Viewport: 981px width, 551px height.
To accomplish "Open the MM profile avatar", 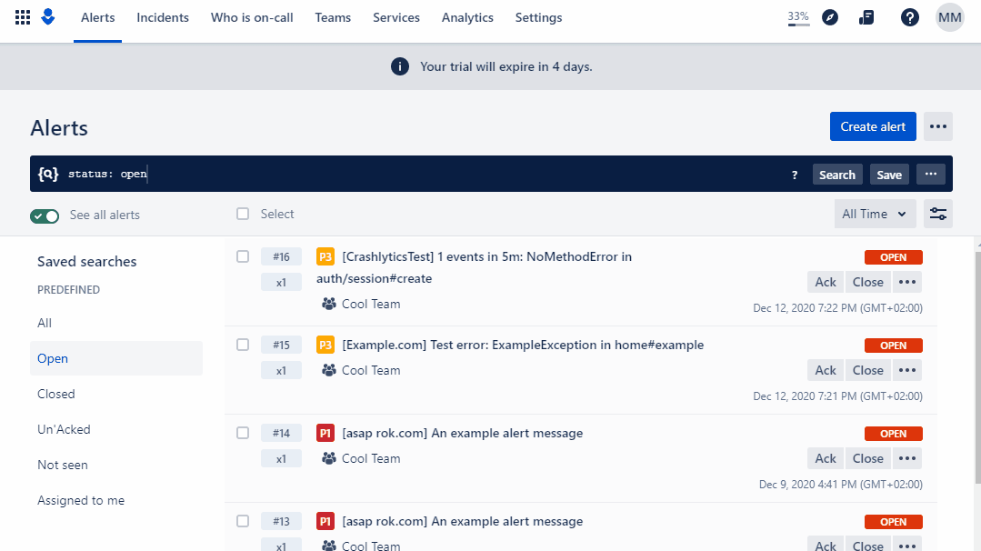I will (950, 17).
